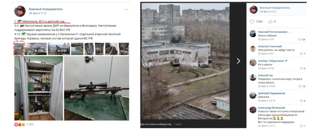Like Альберт Габдулхаков's comment heart

(301, 69)
